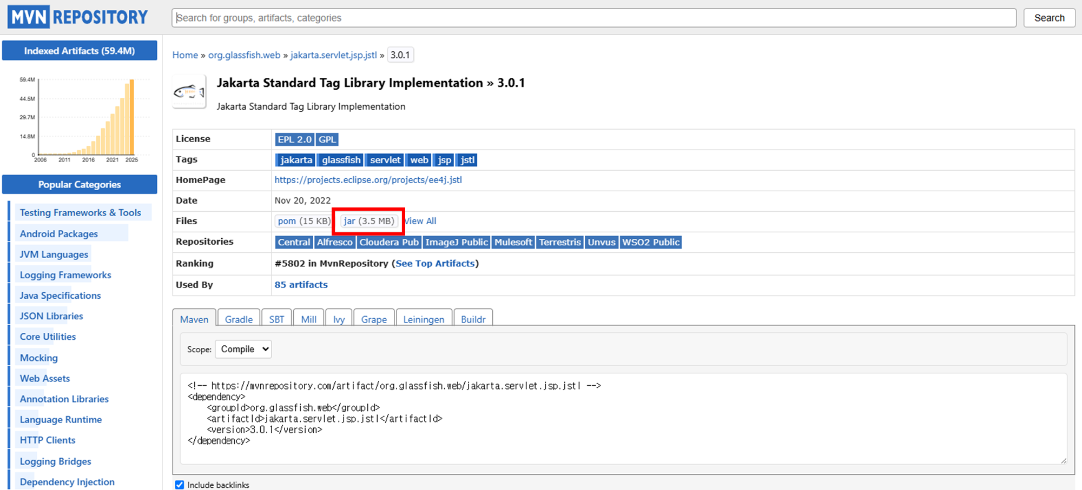Open the eclipse projects homepage URL

[x=368, y=180]
